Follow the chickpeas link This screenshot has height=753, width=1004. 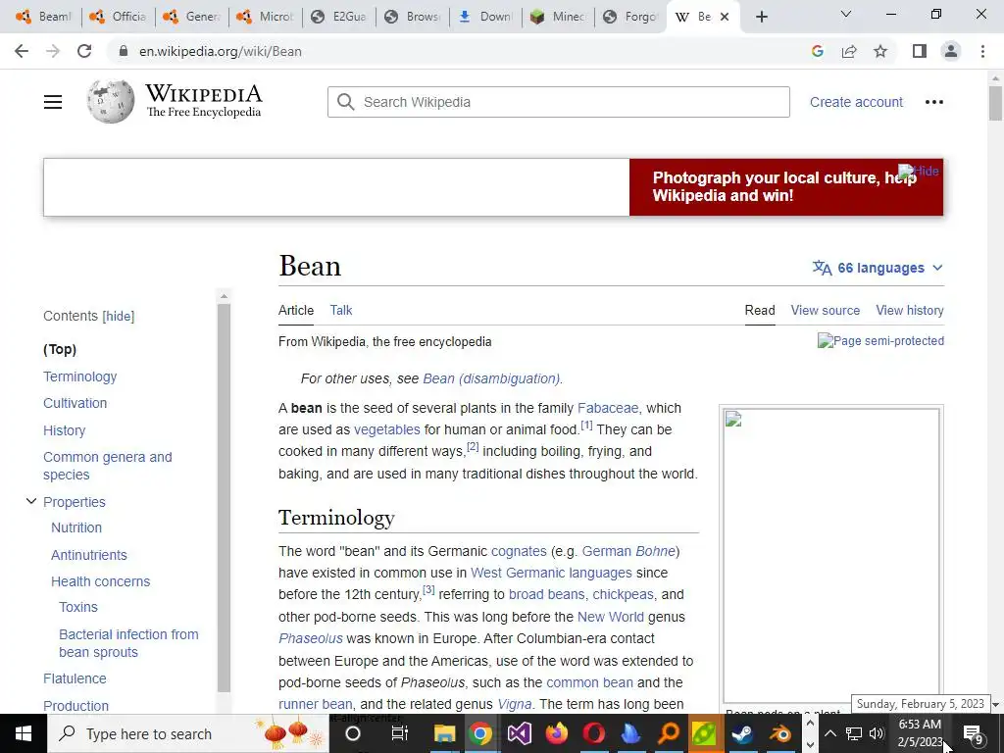(623, 595)
